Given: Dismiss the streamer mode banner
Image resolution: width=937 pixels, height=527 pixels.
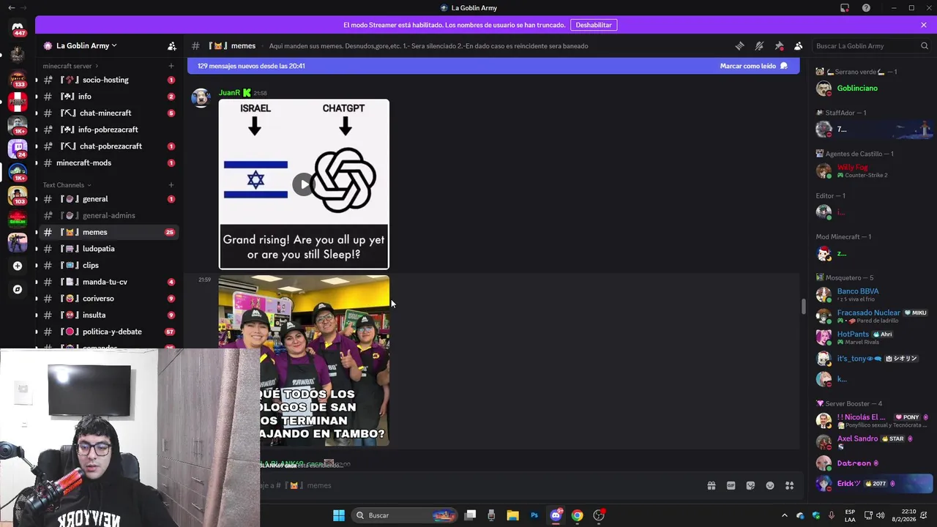Looking at the screenshot, I should [924, 25].
